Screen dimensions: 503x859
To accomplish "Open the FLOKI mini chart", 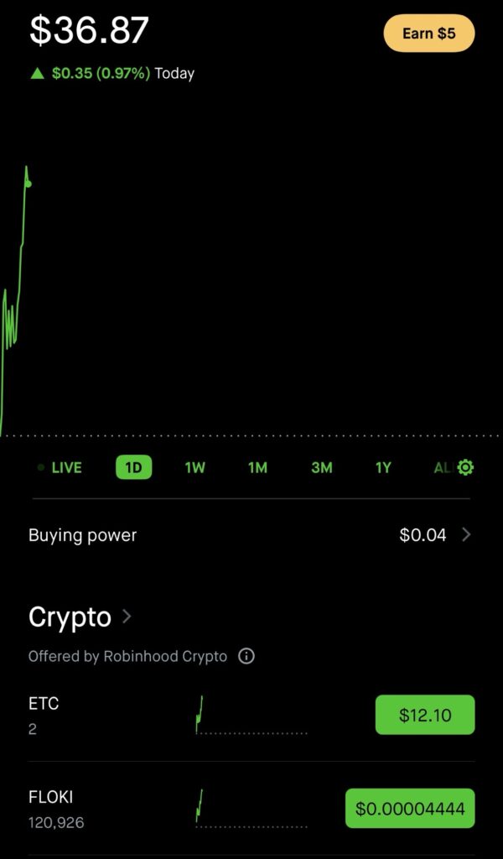I will click(251, 809).
